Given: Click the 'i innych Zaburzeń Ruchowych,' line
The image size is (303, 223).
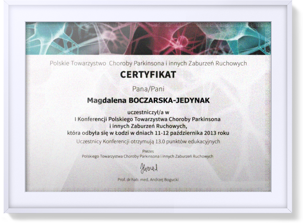Looking at the screenshot, I should (x=148, y=126).
